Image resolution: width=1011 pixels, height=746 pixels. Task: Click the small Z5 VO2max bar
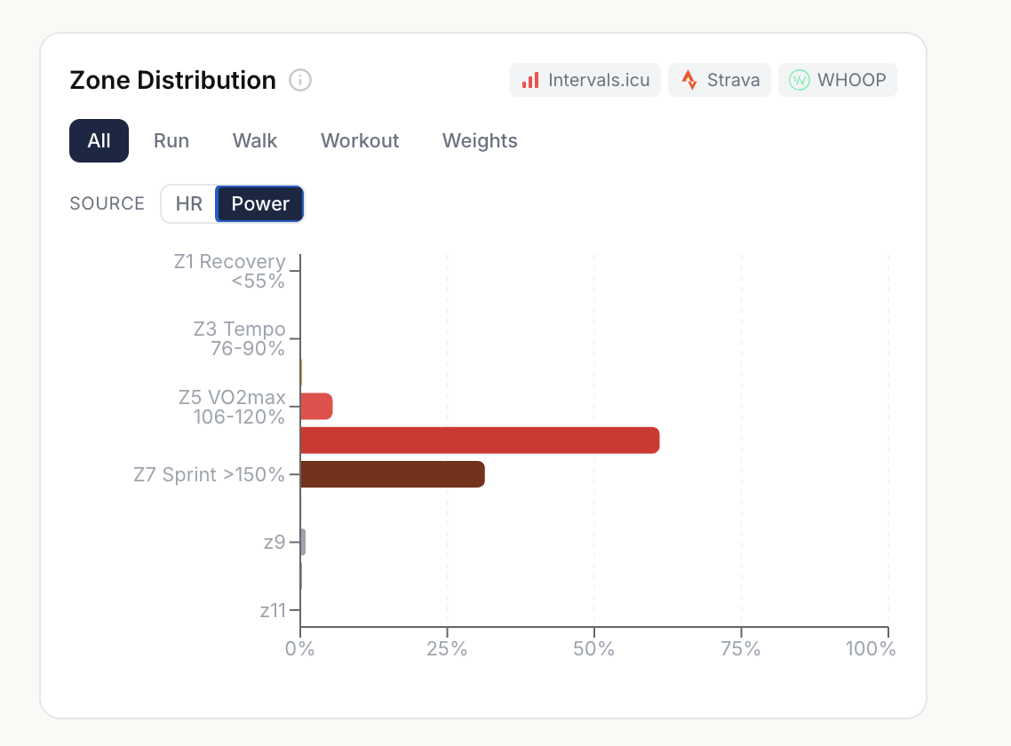tap(316, 407)
